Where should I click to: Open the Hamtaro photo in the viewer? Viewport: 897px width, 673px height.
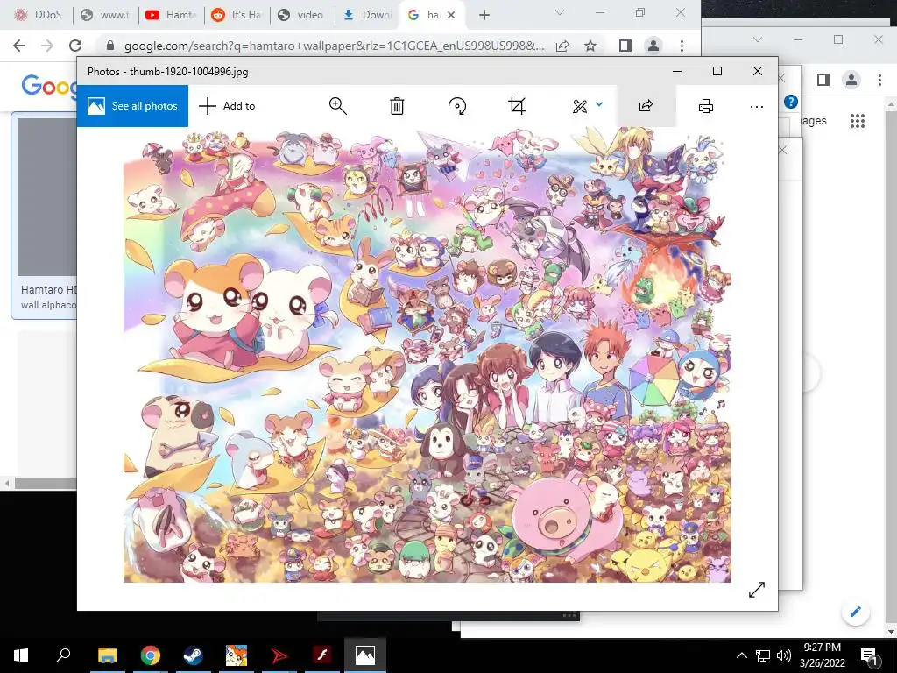tap(427, 355)
